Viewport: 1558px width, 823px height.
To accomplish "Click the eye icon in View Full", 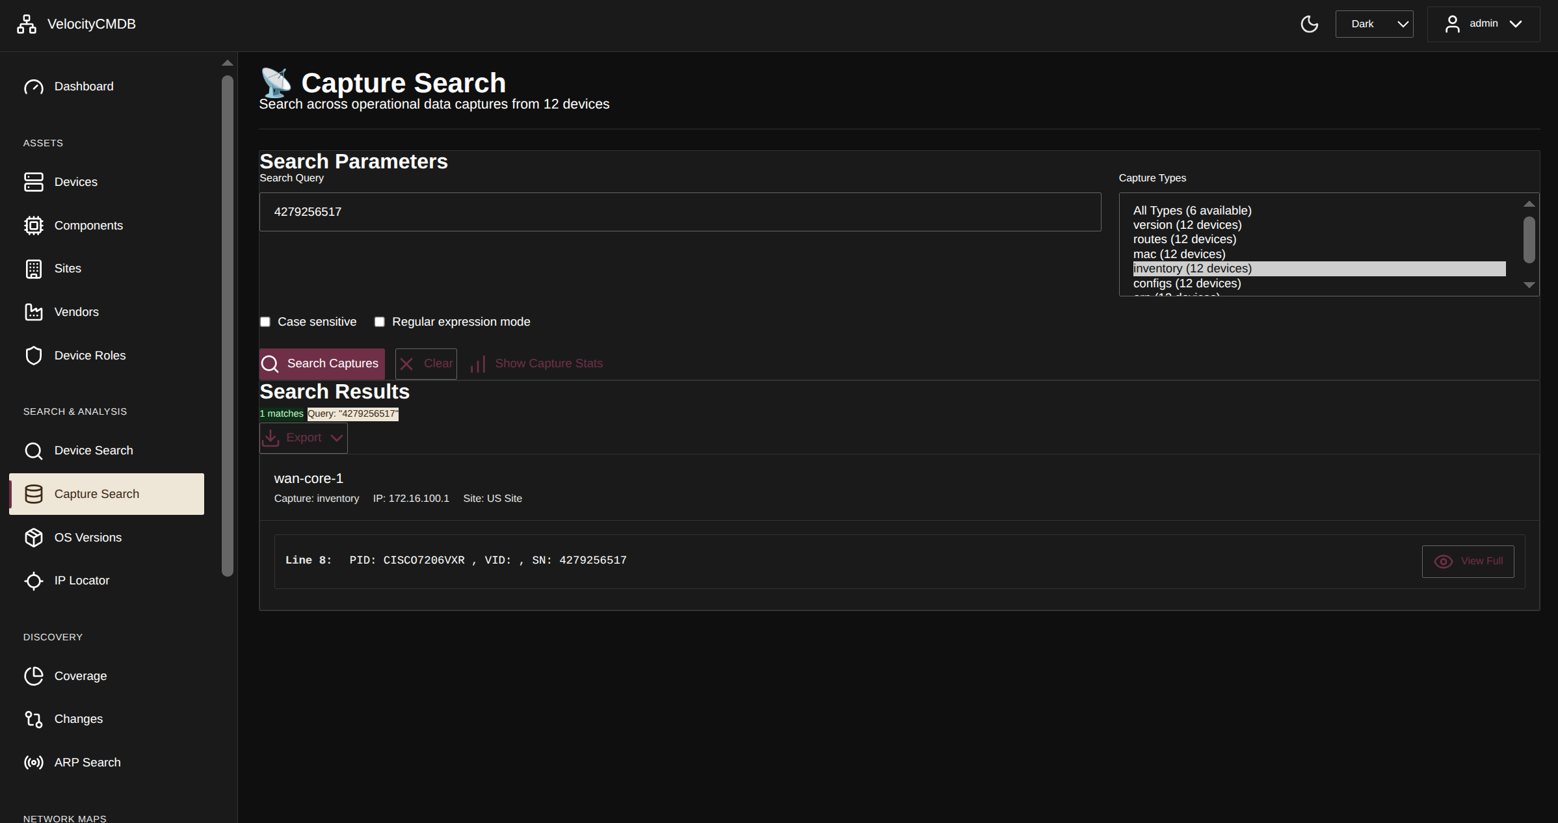I will [1444, 562].
